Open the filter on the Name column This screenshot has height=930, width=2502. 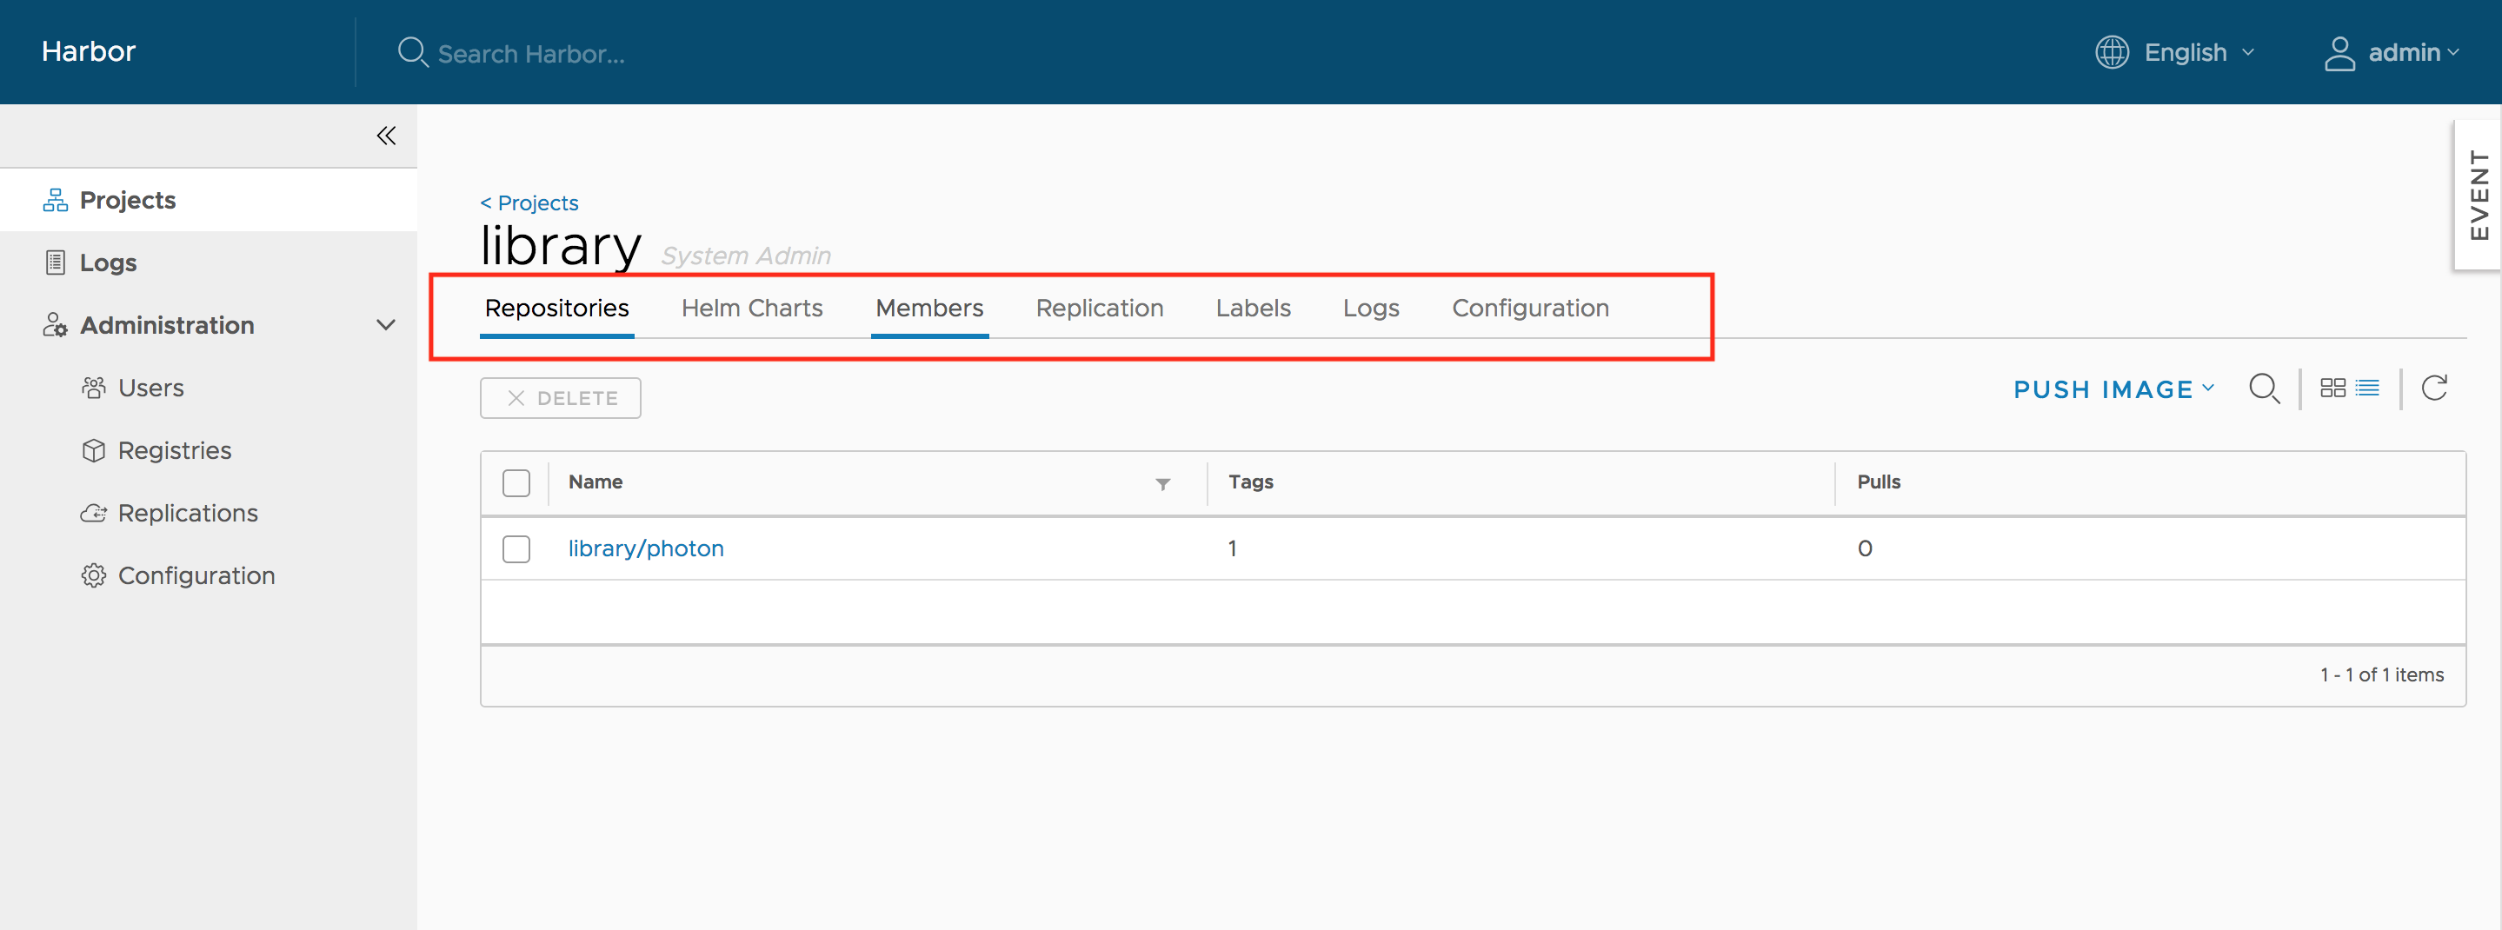(1161, 483)
